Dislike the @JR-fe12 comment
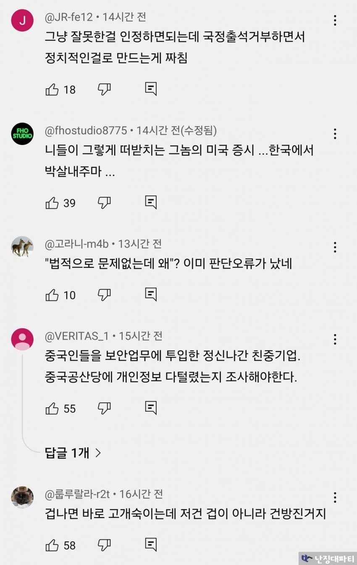357x565 pixels. (104, 89)
